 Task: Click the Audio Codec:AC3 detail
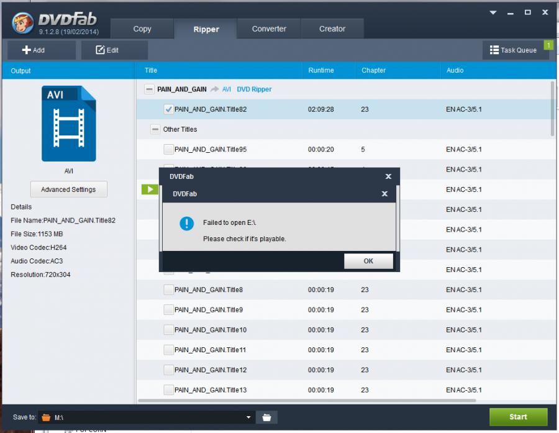[37, 261]
